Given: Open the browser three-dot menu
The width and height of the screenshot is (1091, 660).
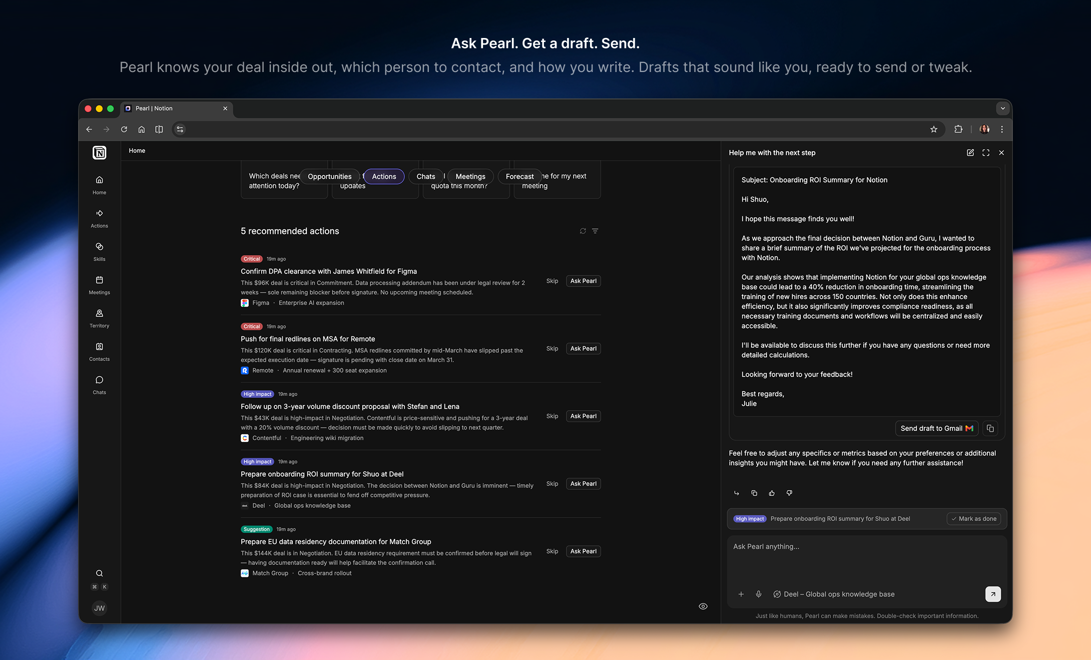Looking at the screenshot, I should click(x=1002, y=129).
